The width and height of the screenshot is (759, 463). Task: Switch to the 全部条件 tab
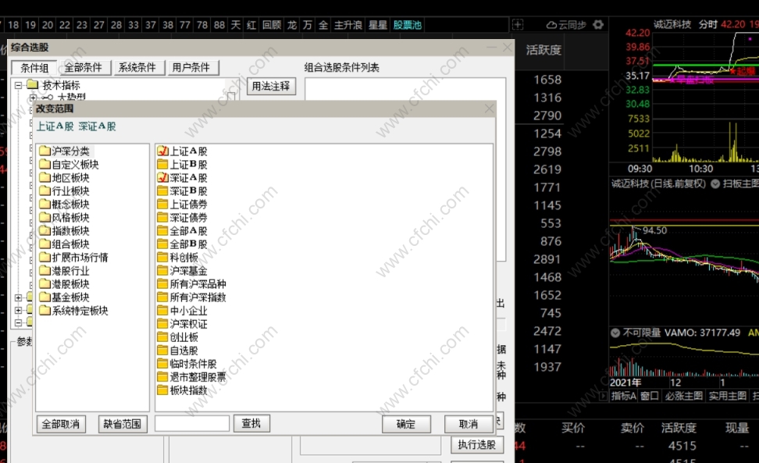(x=84, y=68)
